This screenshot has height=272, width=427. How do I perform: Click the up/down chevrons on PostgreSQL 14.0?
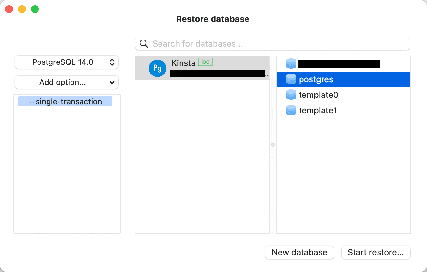point(112,62)
